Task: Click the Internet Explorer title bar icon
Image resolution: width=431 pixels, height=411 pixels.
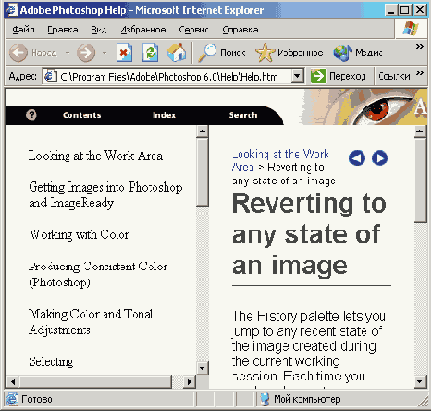Action: pyautogui.click(x=11, y=10)
